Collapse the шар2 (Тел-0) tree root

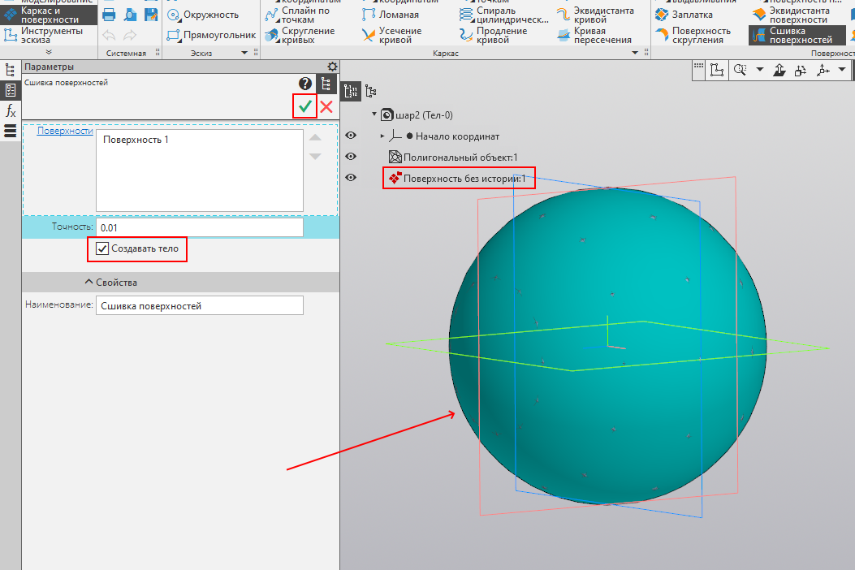click(x=374, y=114)
